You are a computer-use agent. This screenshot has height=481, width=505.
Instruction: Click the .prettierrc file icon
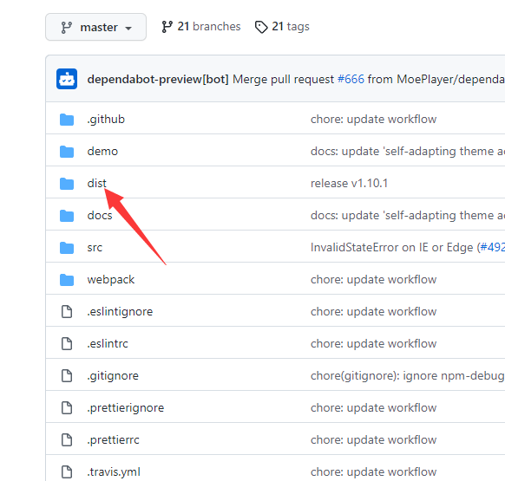(67, 439)
